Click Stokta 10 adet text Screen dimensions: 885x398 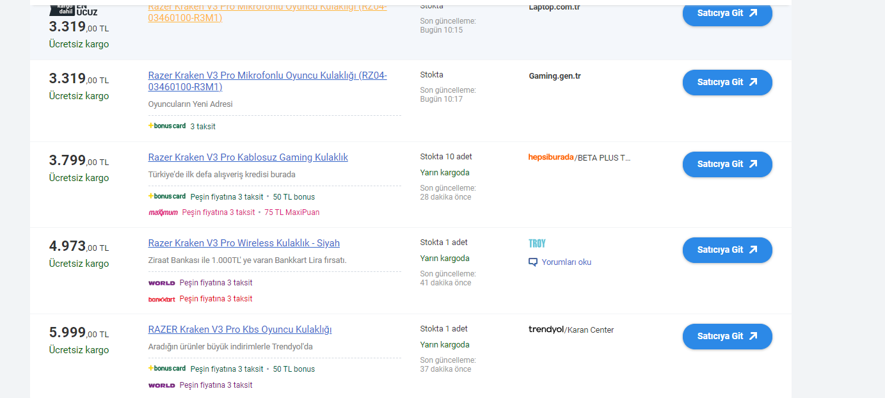(x=446, y=157)
